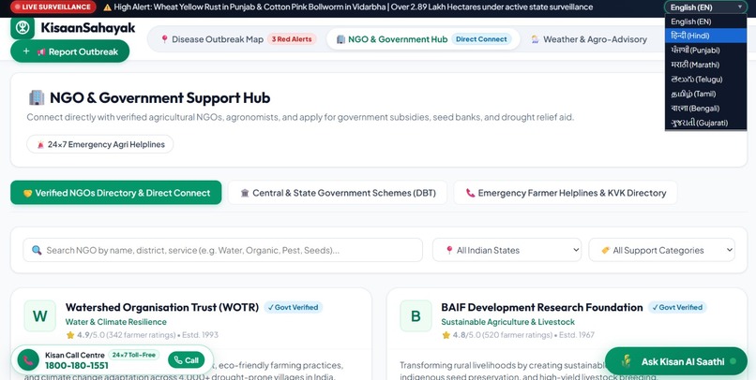Select English (EN) in language list
The height and width of the screenshot is (380, 756).
click(x=705, y=22)
